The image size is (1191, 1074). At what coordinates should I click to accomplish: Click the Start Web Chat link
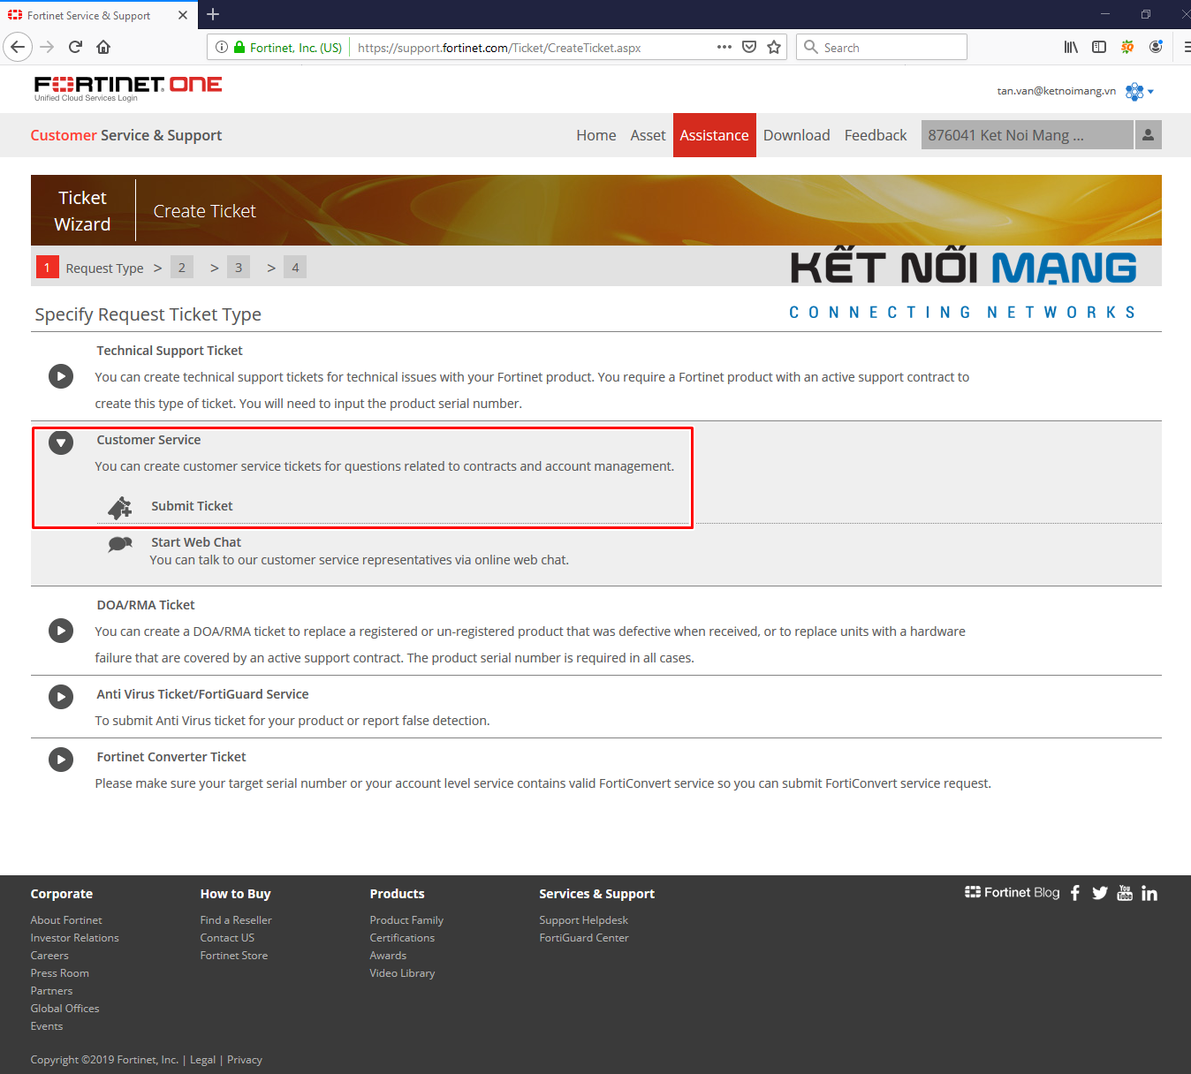coord(196,542)
